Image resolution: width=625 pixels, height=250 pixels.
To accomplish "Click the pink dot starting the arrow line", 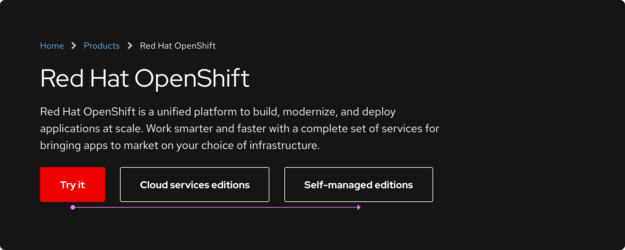I will [x=73, y=207].
